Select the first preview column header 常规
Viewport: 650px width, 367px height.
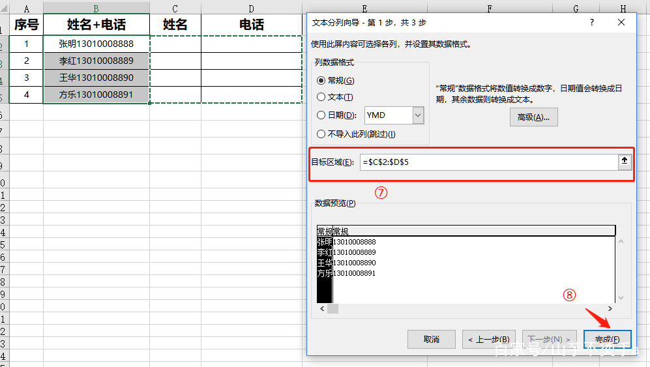(x=325, y=231)
